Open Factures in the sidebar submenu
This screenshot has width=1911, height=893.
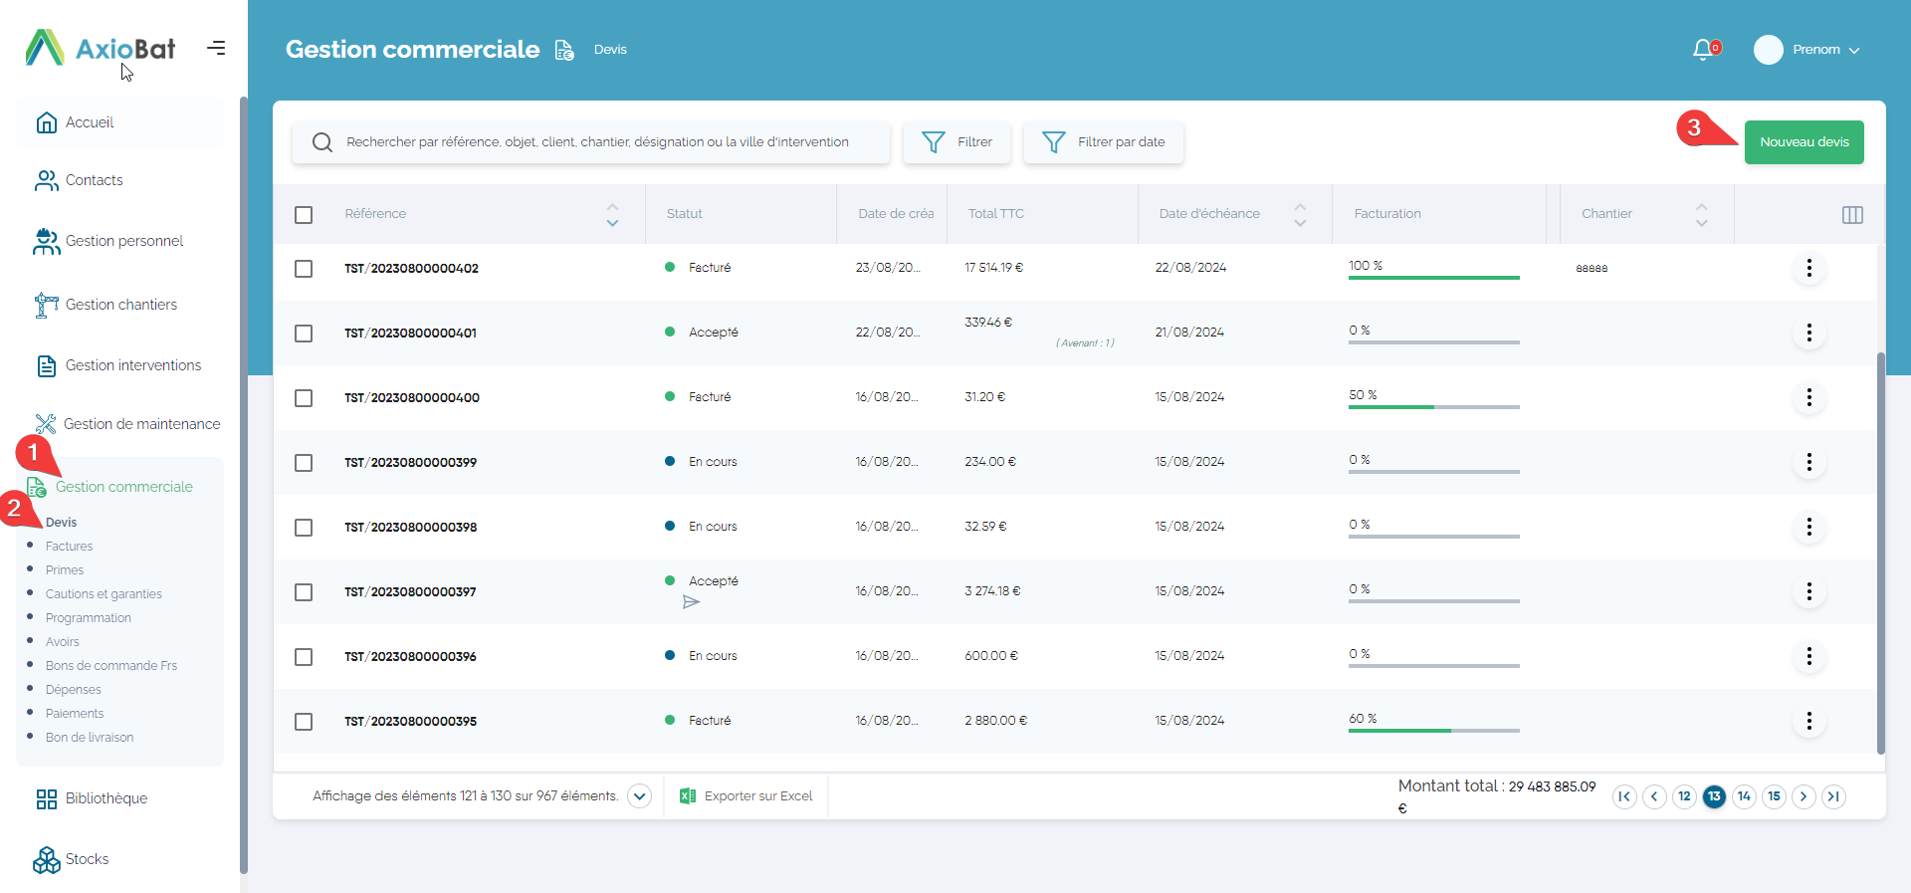(x=69, y=547)
